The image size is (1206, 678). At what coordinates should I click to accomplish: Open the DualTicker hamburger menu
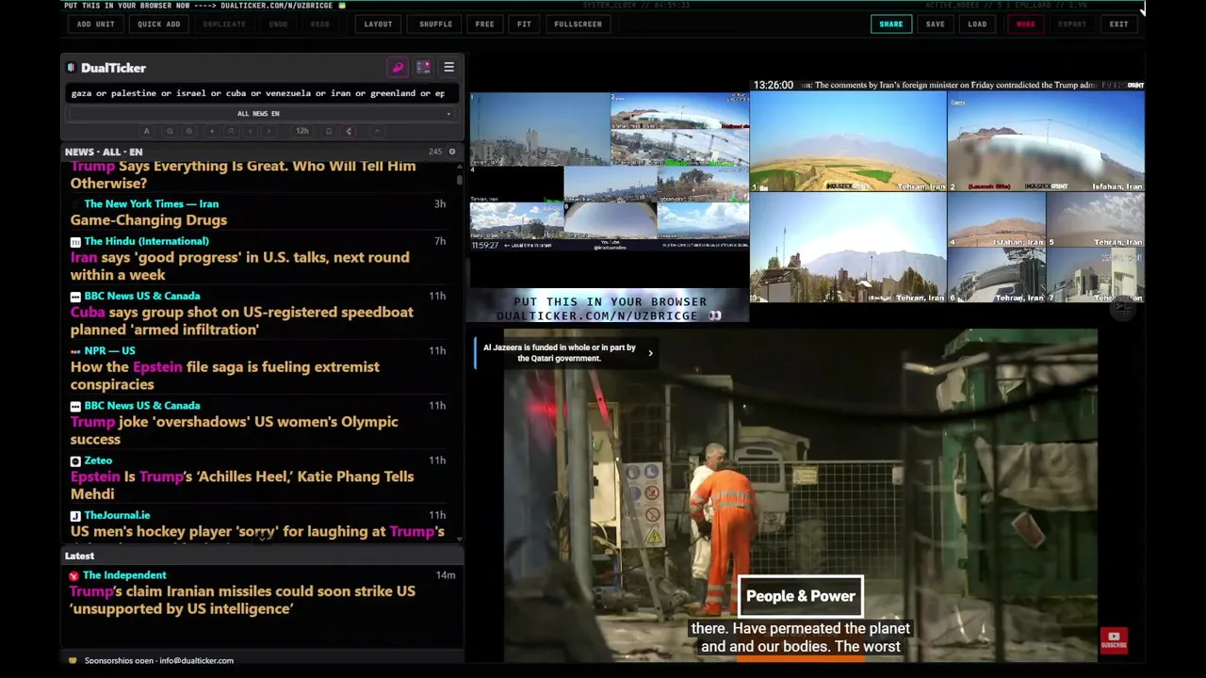[448, 68]
